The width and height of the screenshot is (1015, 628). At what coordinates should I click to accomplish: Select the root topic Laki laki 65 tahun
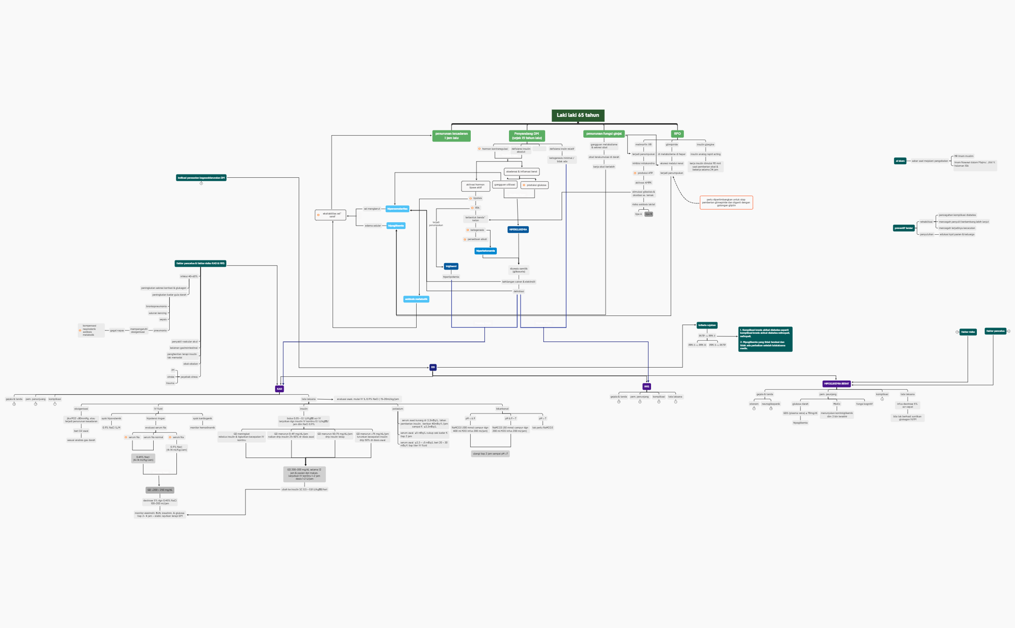click(x=578, y=115)
